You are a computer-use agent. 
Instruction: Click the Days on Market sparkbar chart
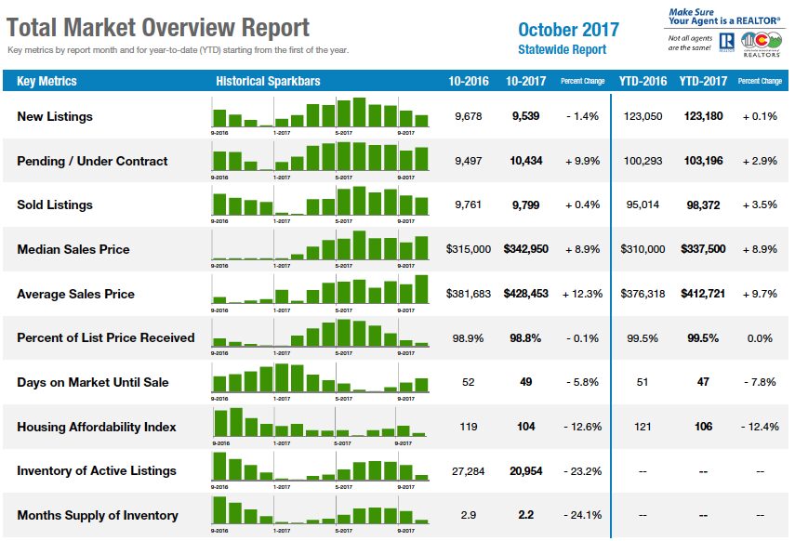coord(320,381)
